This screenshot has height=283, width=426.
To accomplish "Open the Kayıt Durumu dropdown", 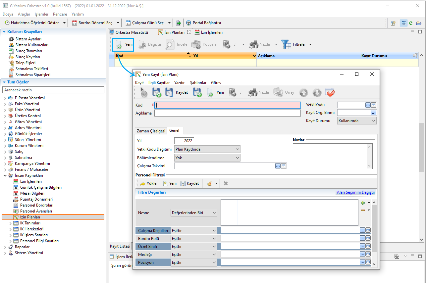I will [356, 121].
